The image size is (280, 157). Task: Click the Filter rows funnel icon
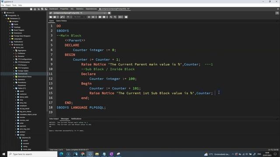point(68,17)
